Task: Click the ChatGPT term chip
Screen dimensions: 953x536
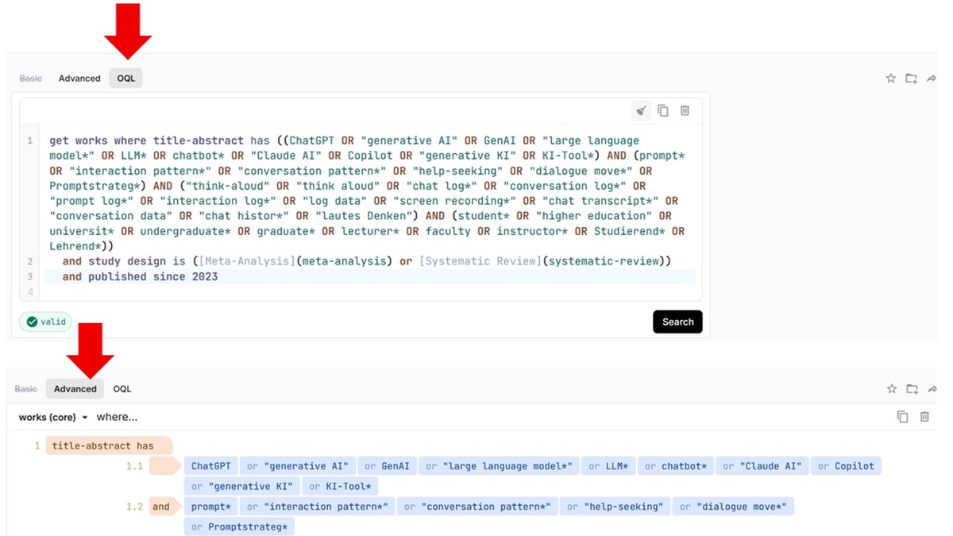Action: [210, 466]
